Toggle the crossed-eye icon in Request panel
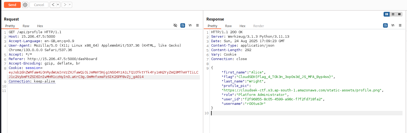 click(175, 25)
